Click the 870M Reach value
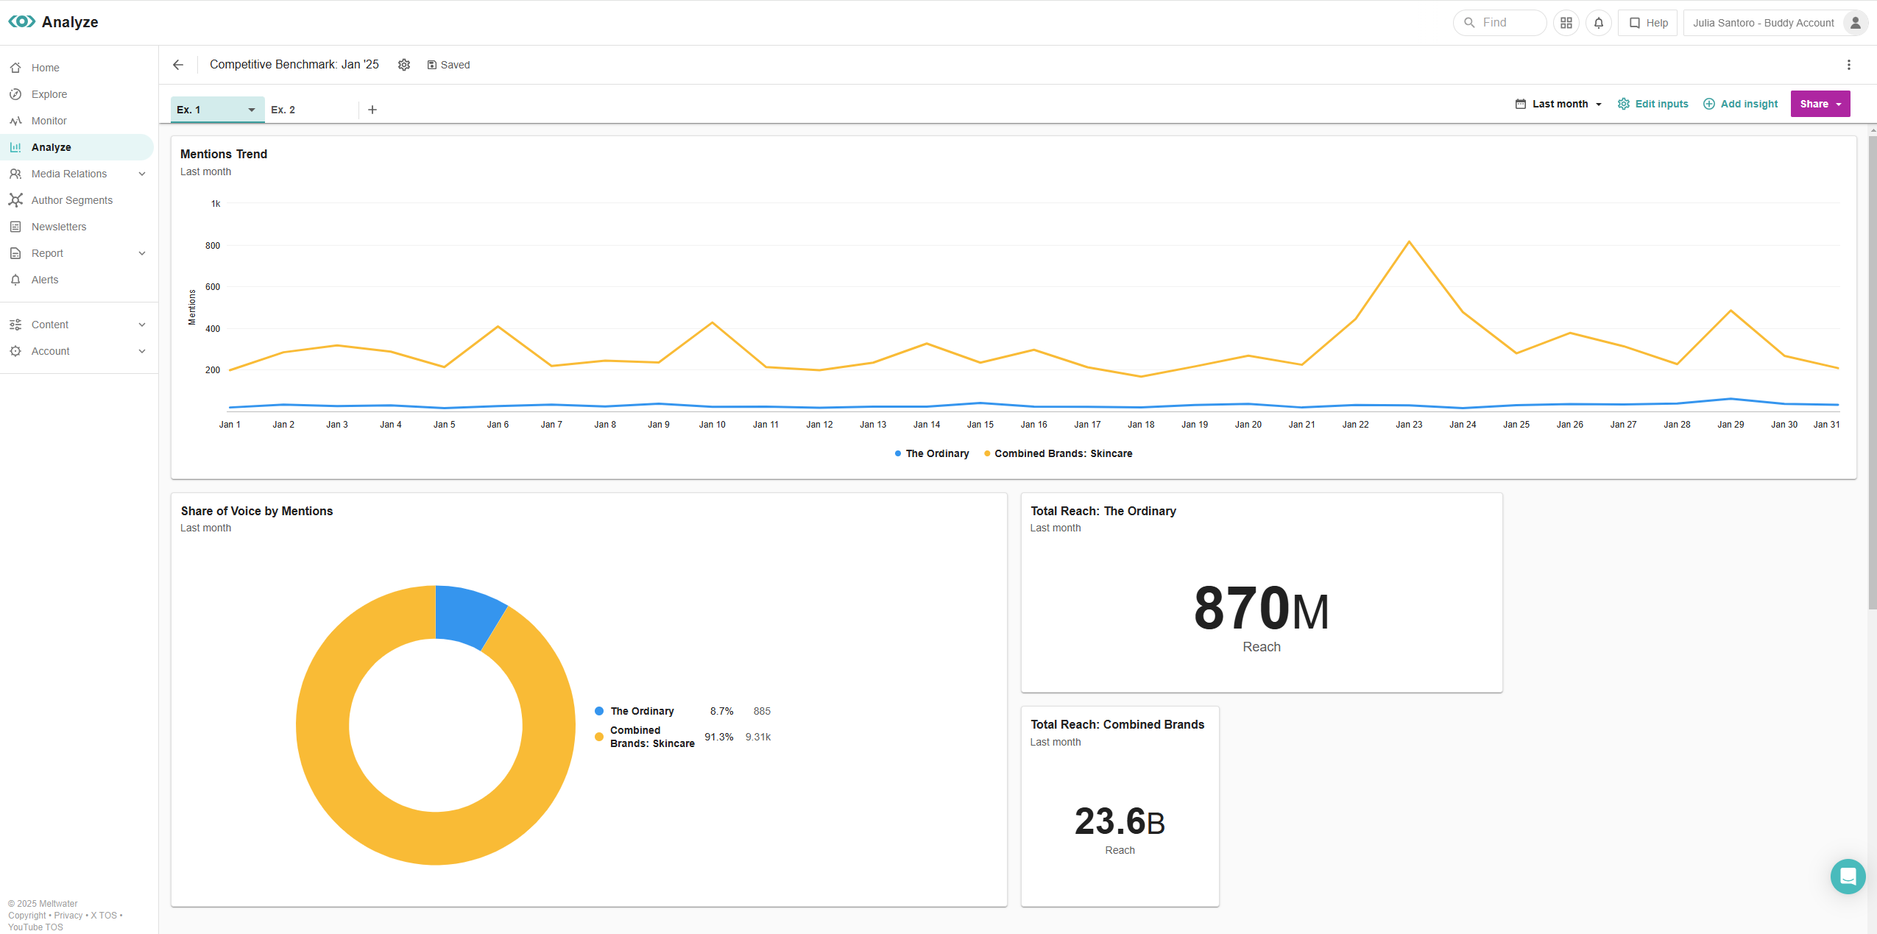The image size is (1877, 934). (x=1262, y=609)
